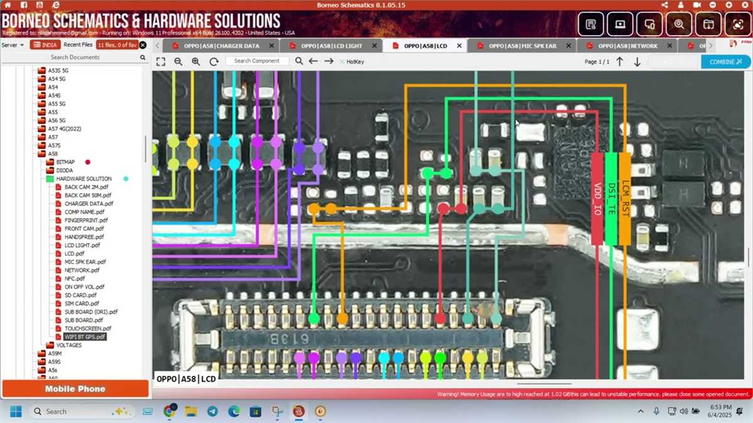Switch to OPPO|A58|LCD LIGHT tab

click(331, 46)
